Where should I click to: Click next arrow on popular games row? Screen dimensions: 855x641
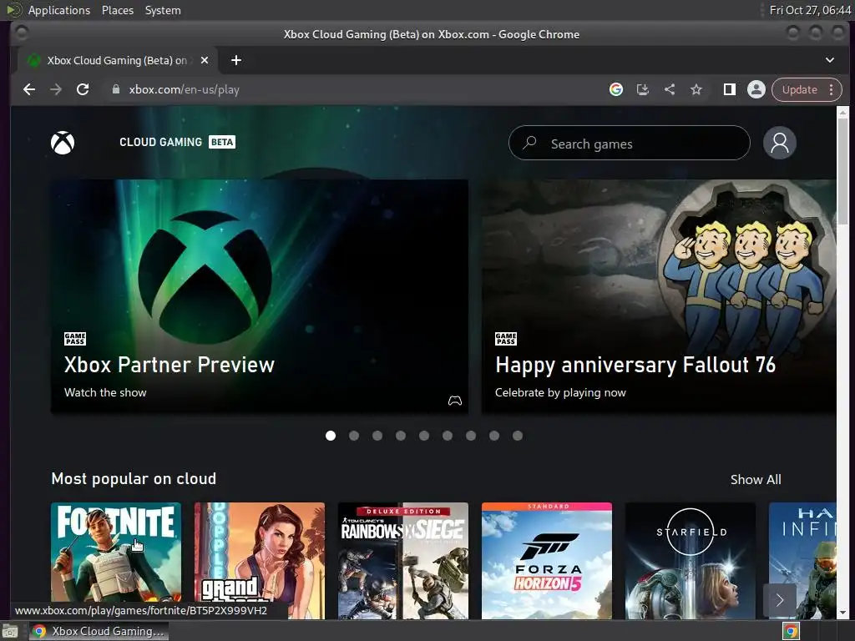779,600
